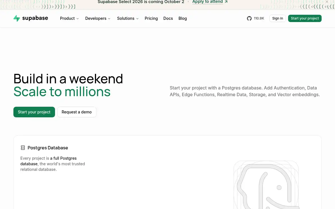
Task: Click the 'Build in a weekend' heading
Action: [68, 79]
